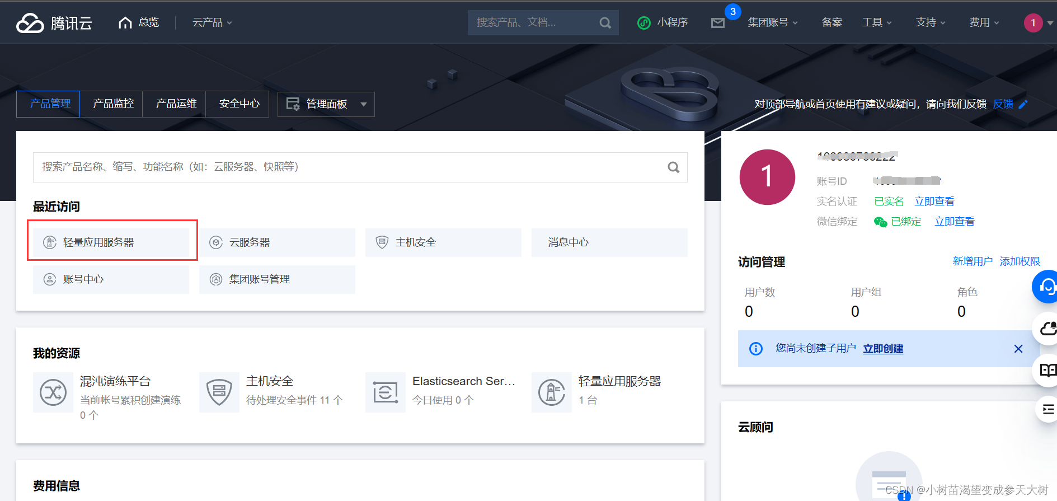Screen dimensions: 1057x501
Task: Click the group account management icon
Action: pyautogui.click(x=216, y=279)
